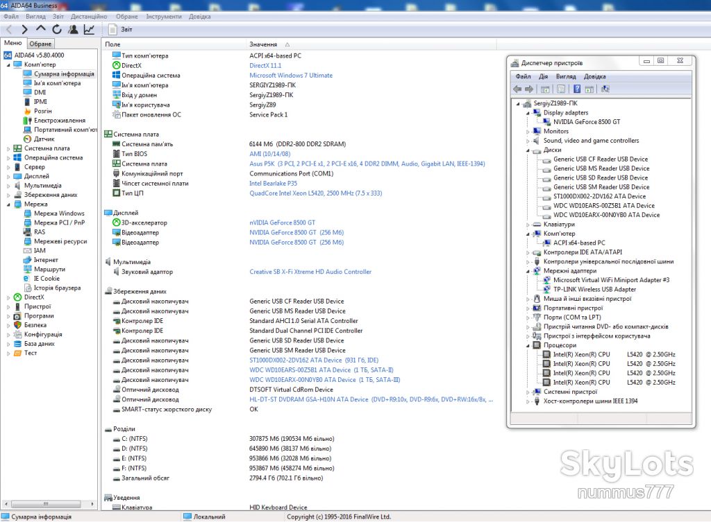This screenshot has width=711, height=522.
Task: Click the Back arrow in Device Manager toolbar
Action: pos(517,89)
